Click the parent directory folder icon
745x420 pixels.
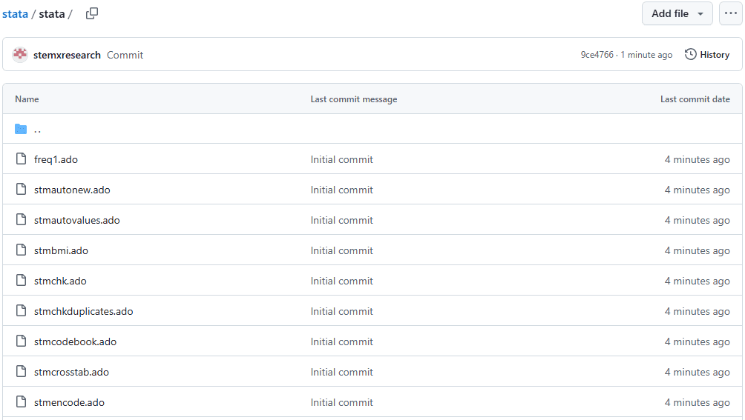coord(21,130)
